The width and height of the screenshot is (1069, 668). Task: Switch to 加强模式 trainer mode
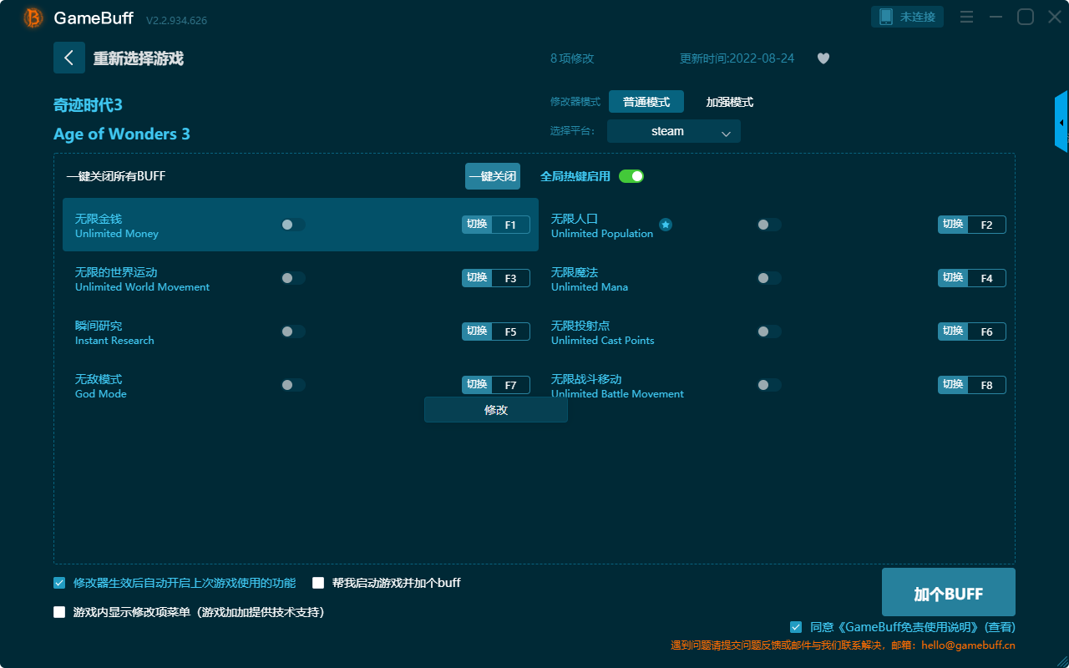tap(730, 102)
